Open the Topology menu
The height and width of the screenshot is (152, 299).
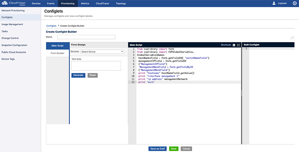(121, 3)
